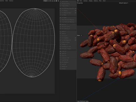Open the viewport Filter menu
The height and width of the screenshot is (102, 136).
pyautogui.click(x=100, y=1)
